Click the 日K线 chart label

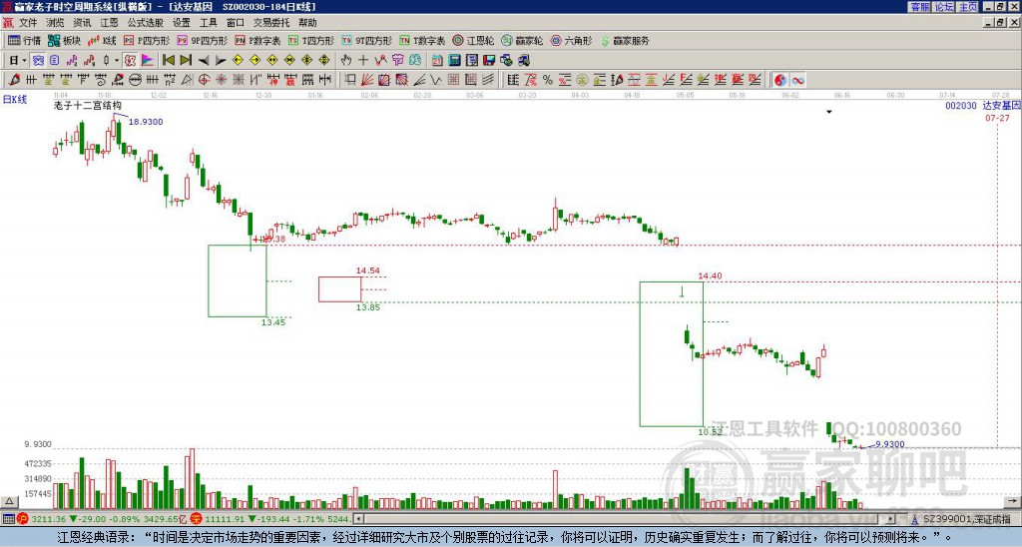15,100
